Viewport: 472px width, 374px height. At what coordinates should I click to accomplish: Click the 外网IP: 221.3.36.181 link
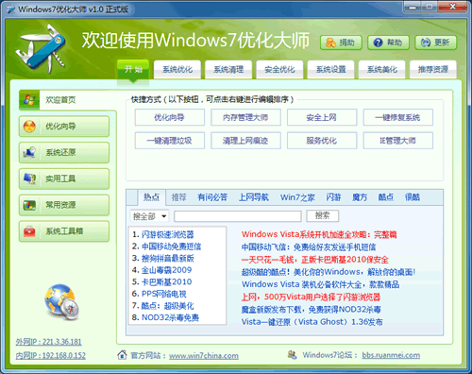(49, 342)
